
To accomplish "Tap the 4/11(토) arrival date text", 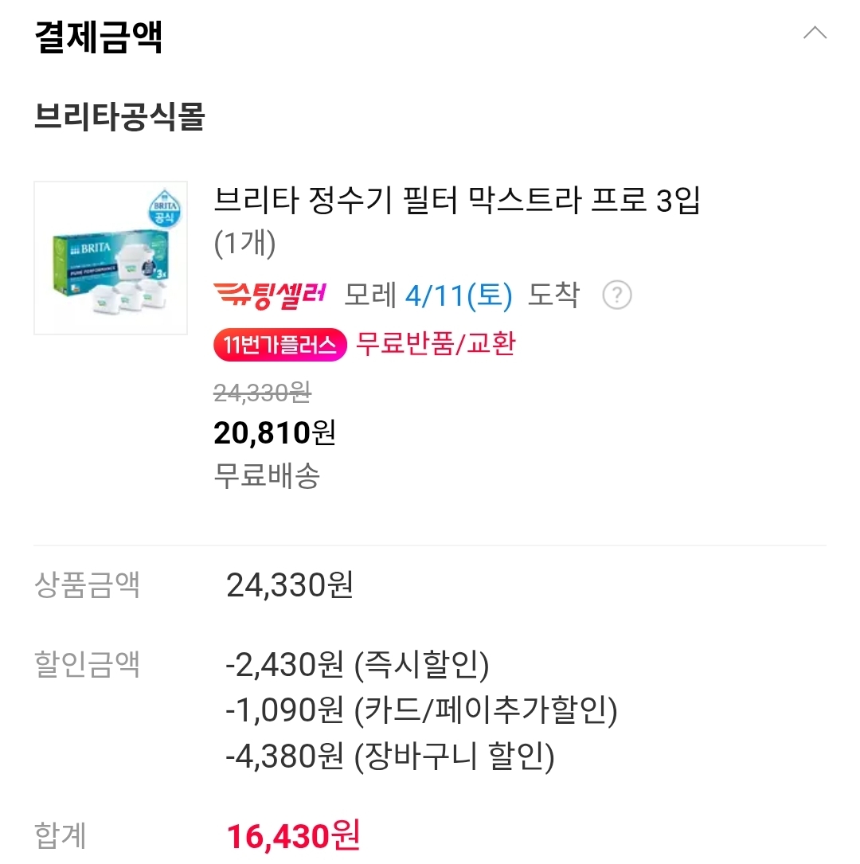I will (459, 295).
